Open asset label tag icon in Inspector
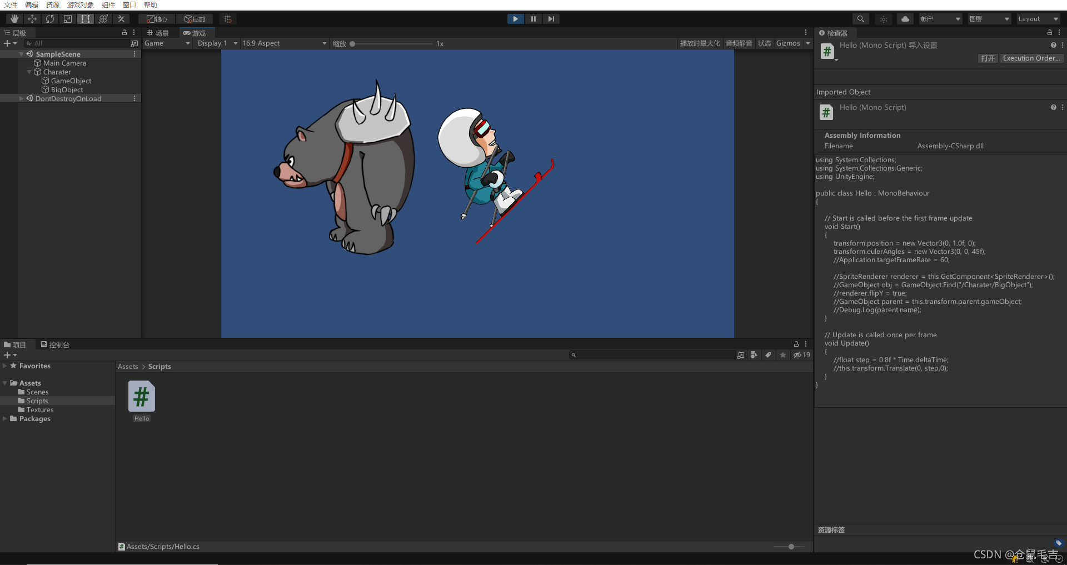 1059,543
